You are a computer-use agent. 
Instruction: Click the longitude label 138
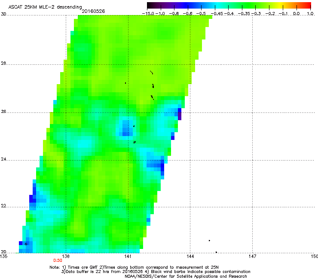66,257
